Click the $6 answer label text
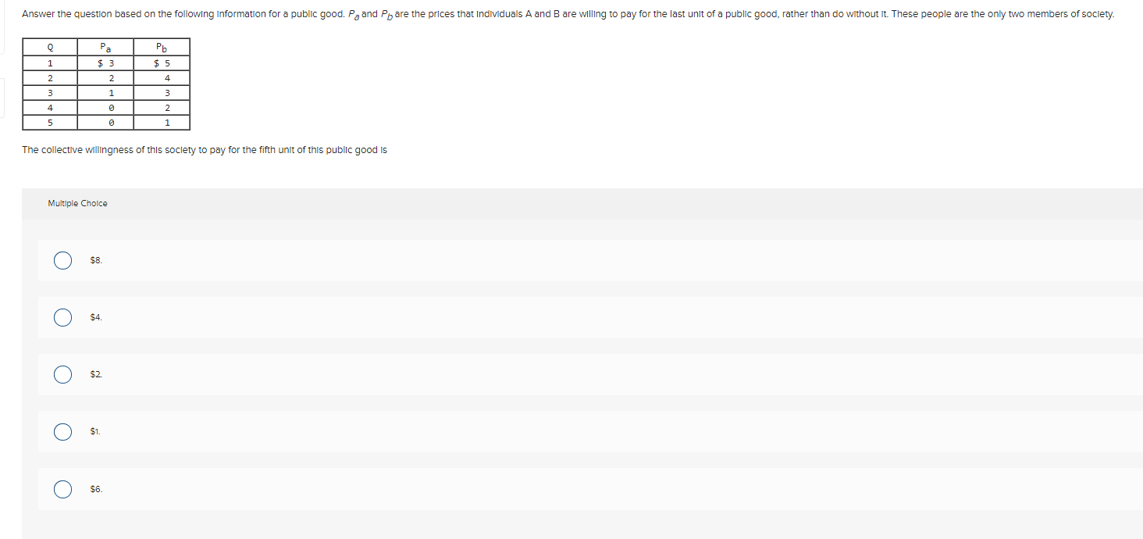Image resolution: width=1143 pixels, height=539 pixels. coord(95,487)
